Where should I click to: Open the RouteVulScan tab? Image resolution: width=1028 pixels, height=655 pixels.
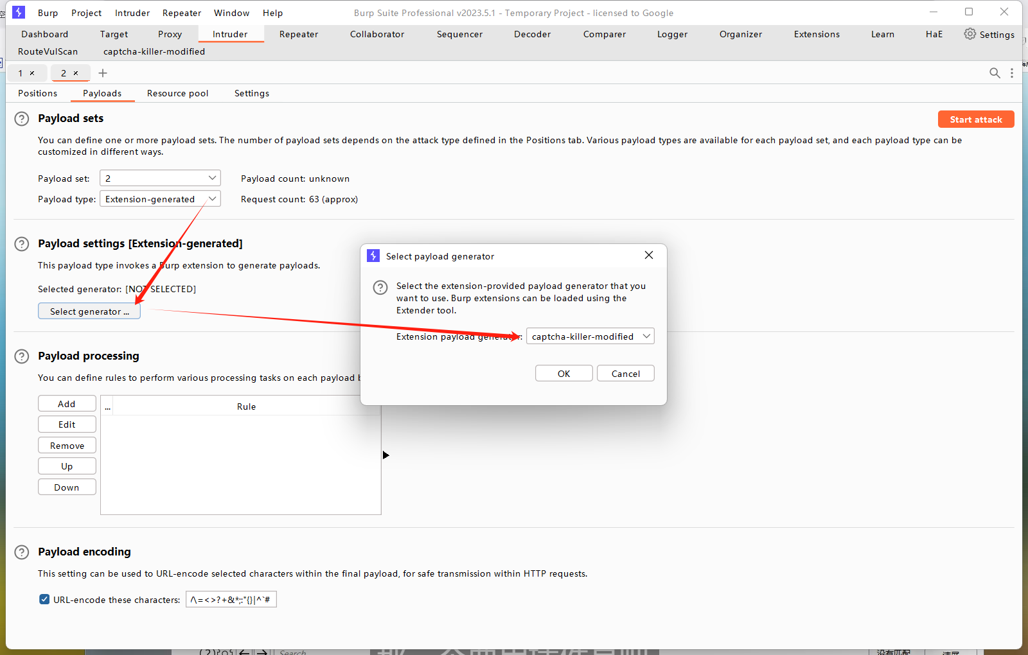click(x=48, y=51)
